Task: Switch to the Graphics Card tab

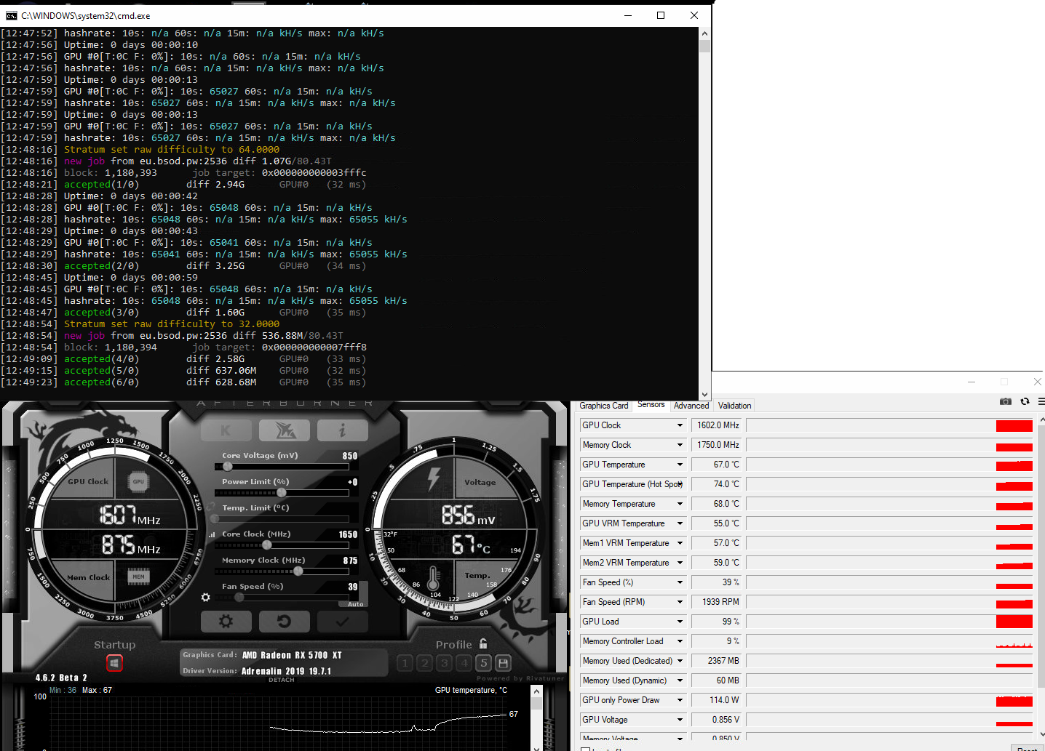Action: [604, 406]
